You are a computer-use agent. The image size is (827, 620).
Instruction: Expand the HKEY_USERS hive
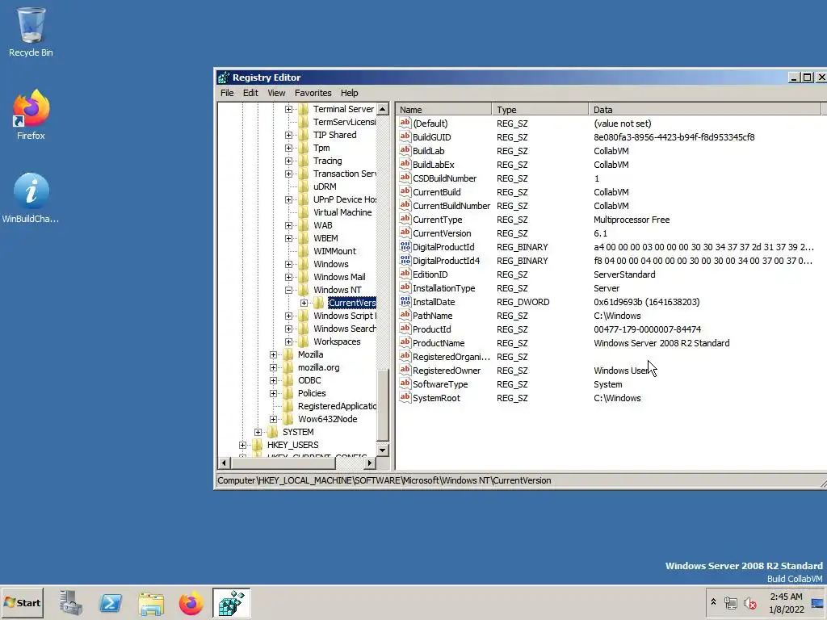tap(242, 445)
